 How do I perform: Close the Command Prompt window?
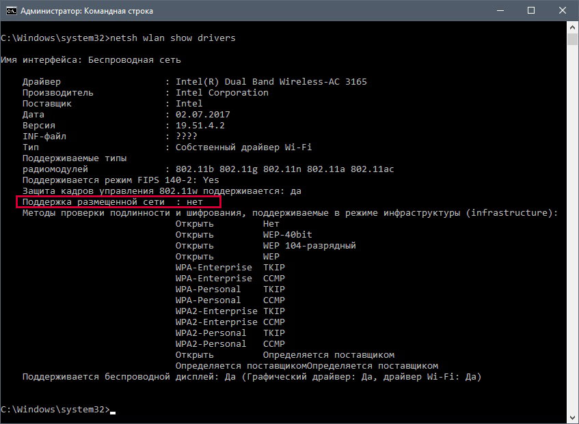[562, 11]
